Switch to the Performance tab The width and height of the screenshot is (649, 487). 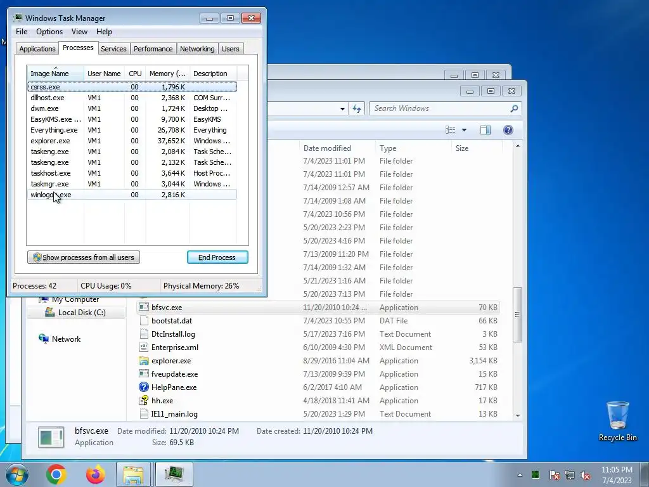coord(153,49)
